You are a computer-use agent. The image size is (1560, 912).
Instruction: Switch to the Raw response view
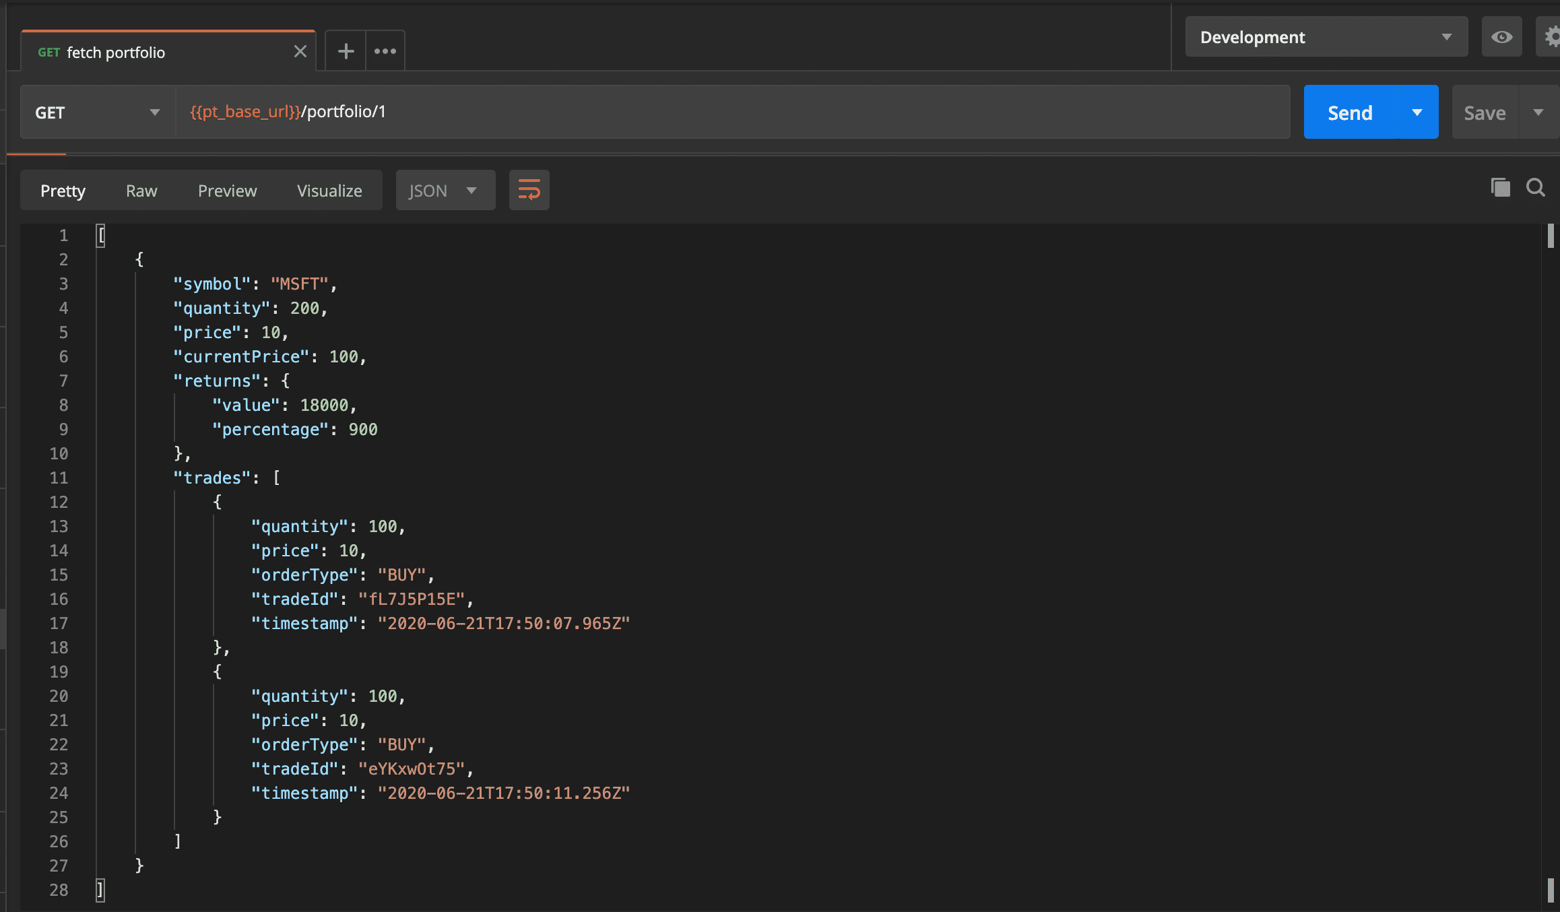click(141, 191)
